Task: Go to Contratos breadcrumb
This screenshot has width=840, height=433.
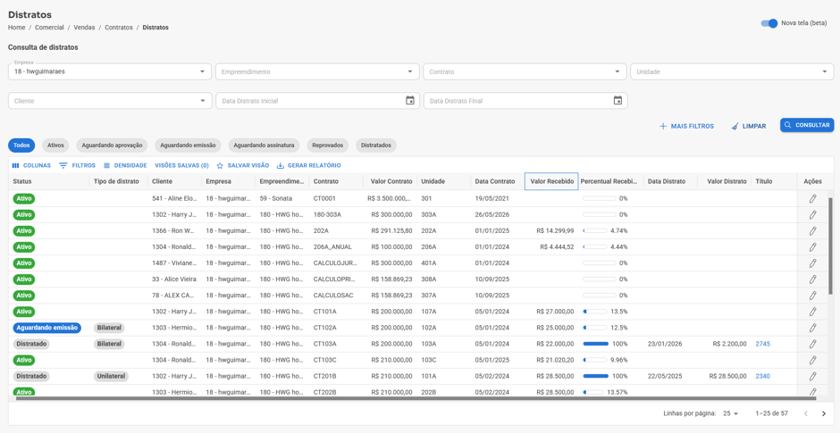Action: 118,28
